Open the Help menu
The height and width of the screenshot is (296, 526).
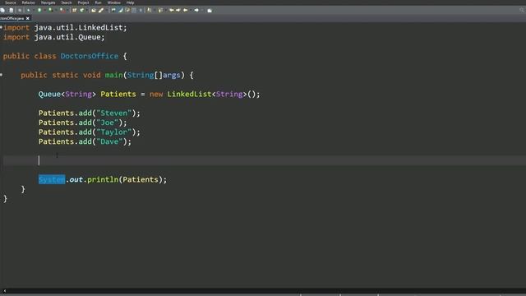coord(130,2)
